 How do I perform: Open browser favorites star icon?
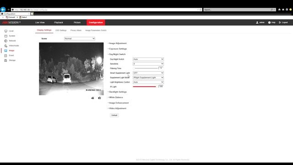coord(283,10)
